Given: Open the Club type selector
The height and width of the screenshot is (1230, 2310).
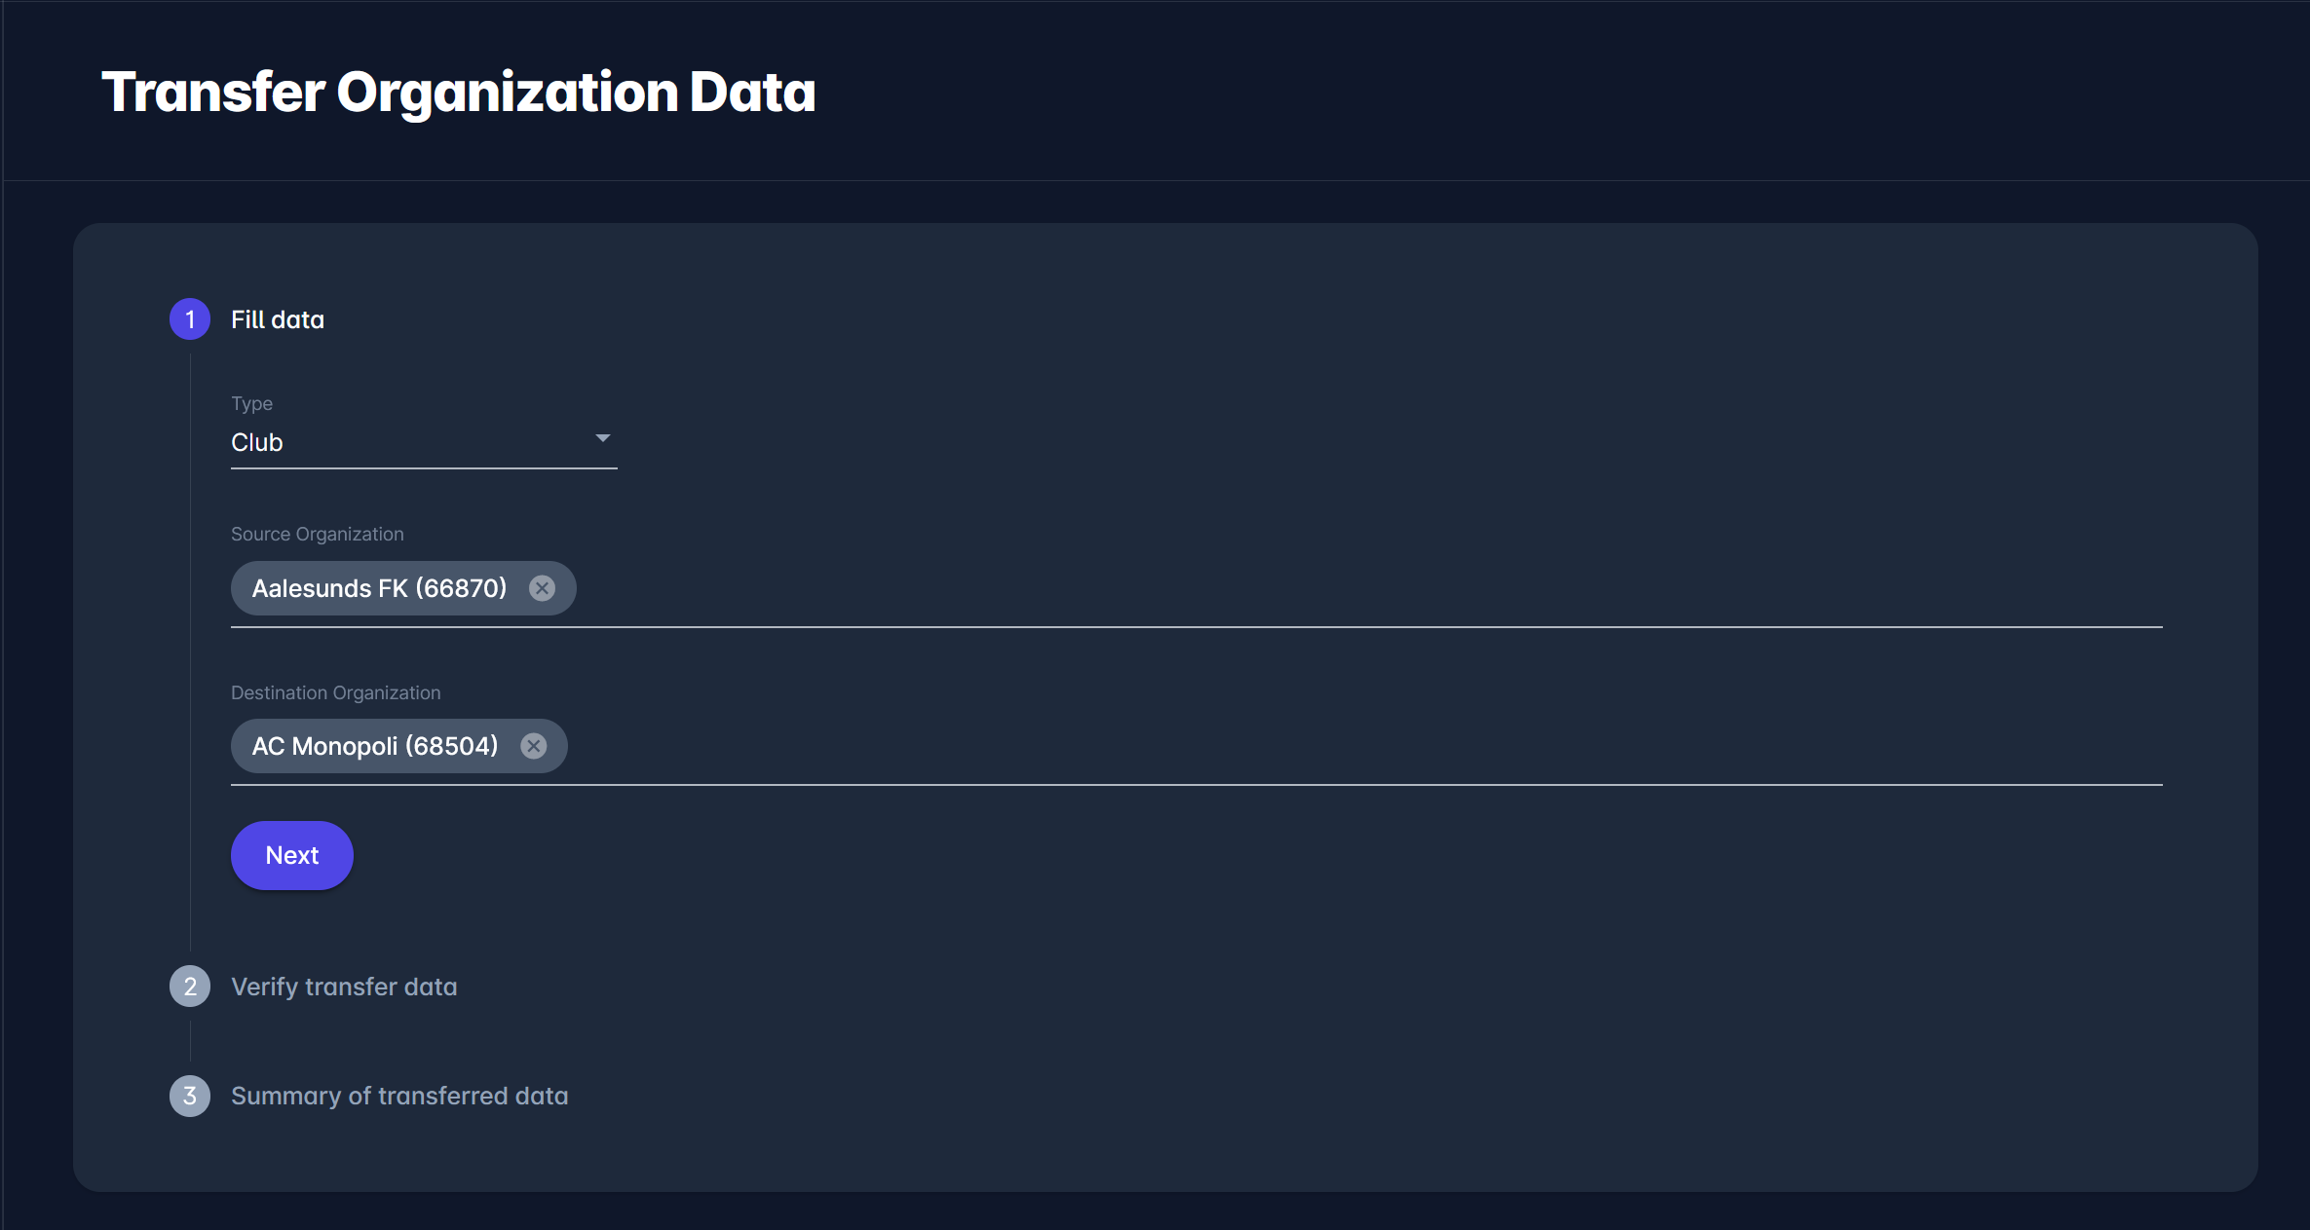Looking at the screenshot, I should click(x=409, y=442).
